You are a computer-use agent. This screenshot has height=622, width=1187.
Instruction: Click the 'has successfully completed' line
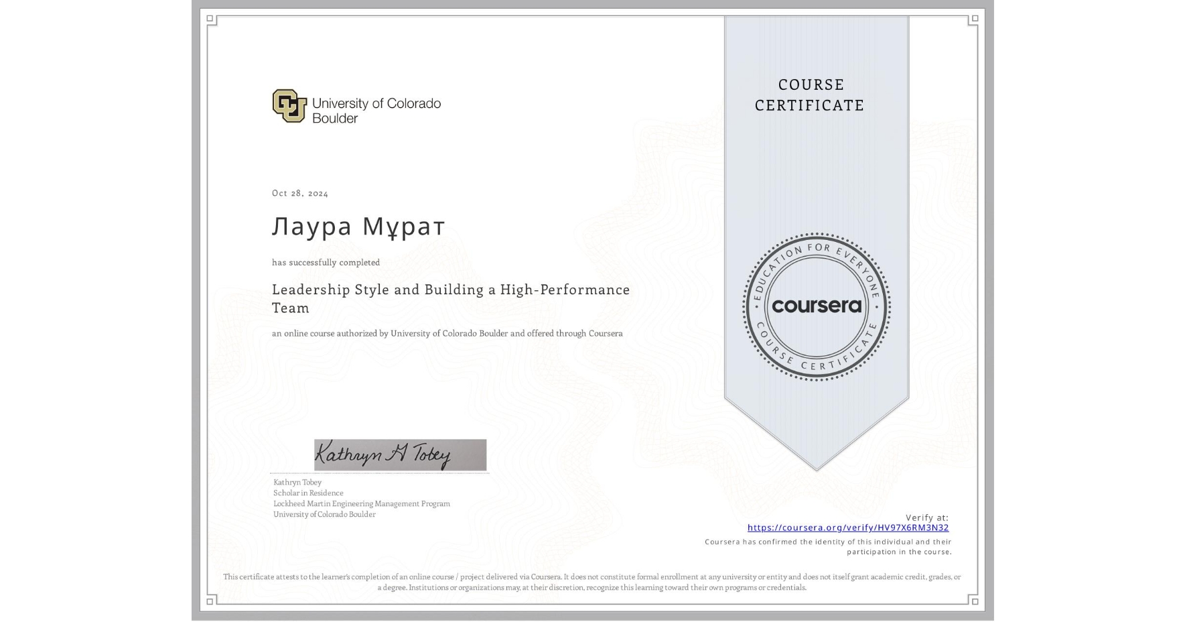pos(326,262)
